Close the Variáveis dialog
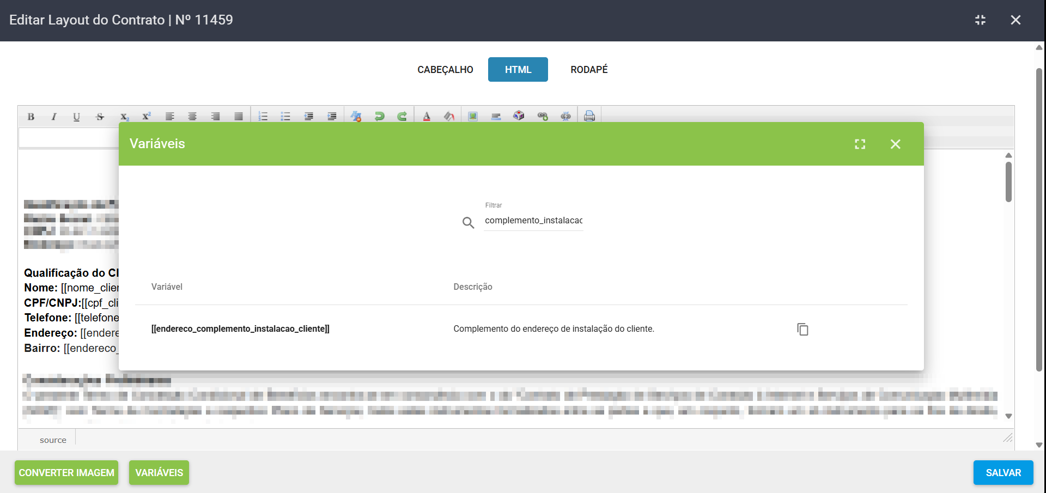The image size is (1046, 493). pos(895,144)
